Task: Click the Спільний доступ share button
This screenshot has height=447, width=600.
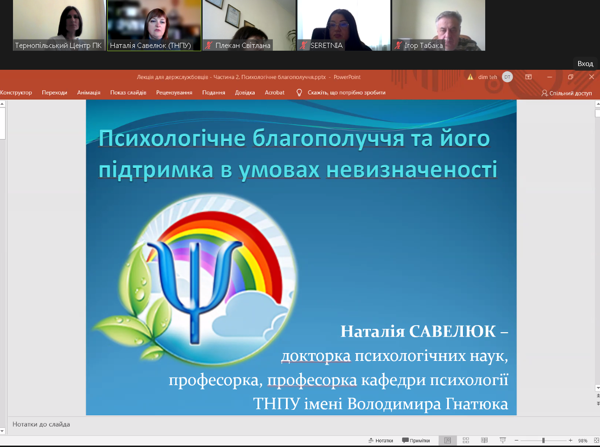Action: tap(567, 93)
